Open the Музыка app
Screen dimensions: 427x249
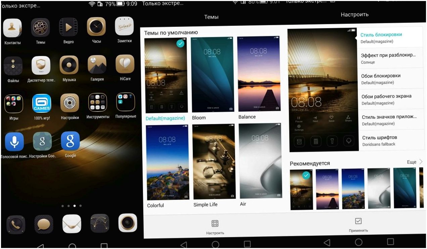pyautogui.click(x=69, y=65)
